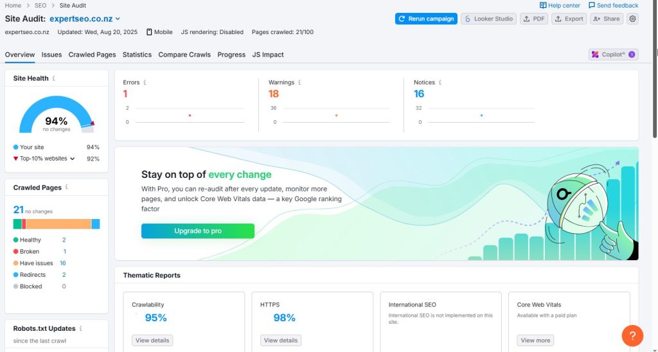Open the JS Impact tab
The width and height of the screenshot is (658, 352).
point(268,55)
